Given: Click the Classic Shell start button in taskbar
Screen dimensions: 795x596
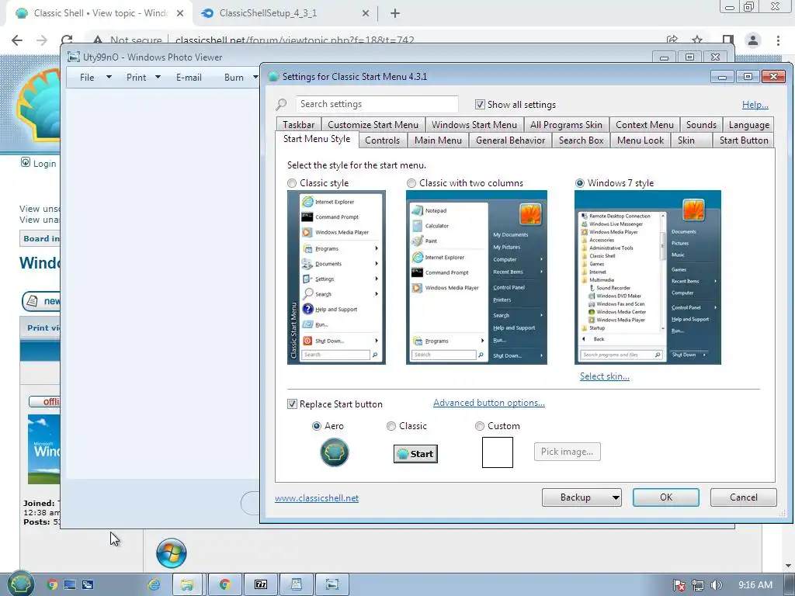Looking at the screenshot, I should (x=20, y=584).
